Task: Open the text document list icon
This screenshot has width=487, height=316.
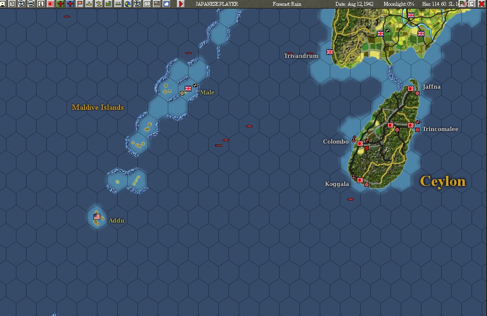Action: coord(12,4)
